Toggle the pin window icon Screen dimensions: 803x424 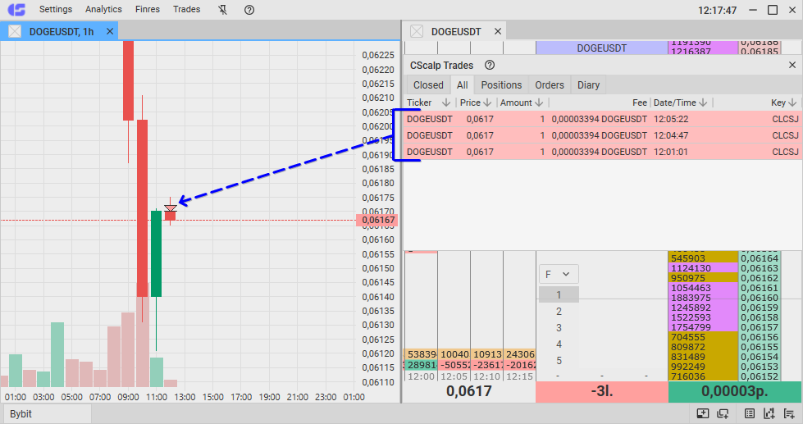click(224, 10)
